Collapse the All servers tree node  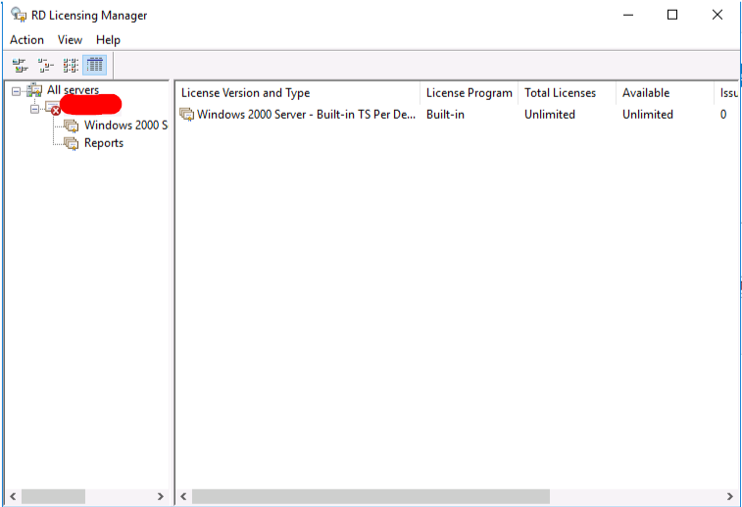17,91
